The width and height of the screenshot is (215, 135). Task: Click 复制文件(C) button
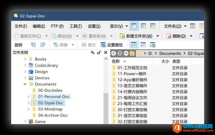[x=27, y=36]
